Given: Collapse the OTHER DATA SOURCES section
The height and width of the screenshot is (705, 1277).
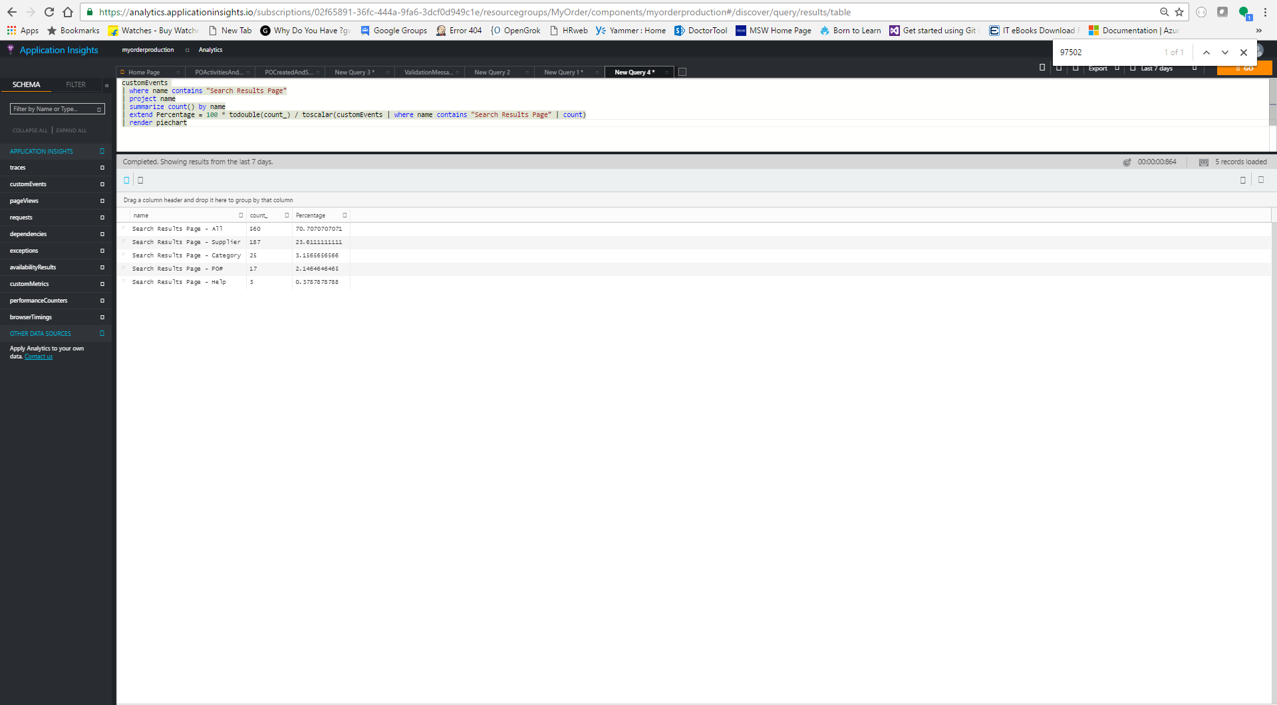Looking at the screenshot, I should coord(102,334).
